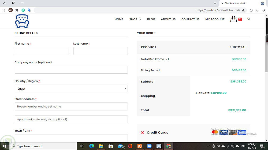The image size is (268, 150).
Task: Click the Company name field
Action: click(71, 70)
